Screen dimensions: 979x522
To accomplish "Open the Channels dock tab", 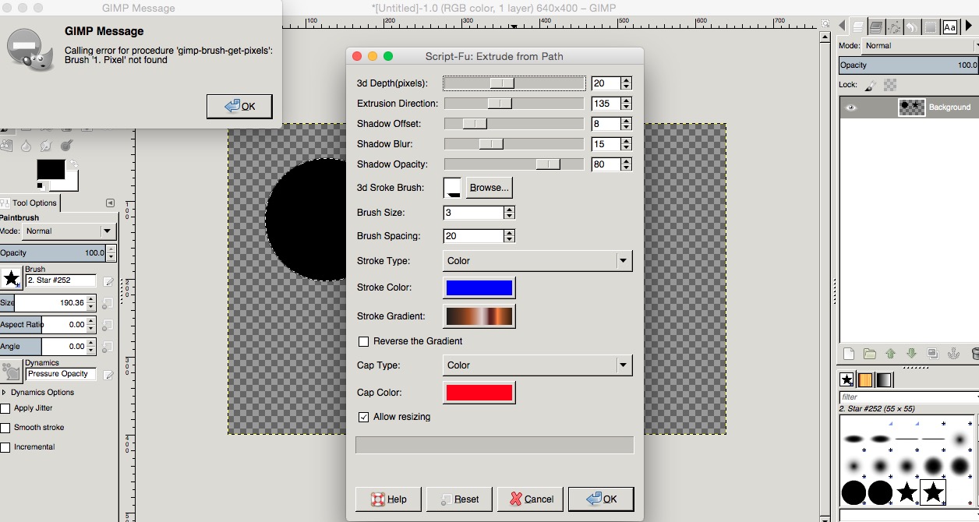I will pyautogui.click(x=876, y=26).
